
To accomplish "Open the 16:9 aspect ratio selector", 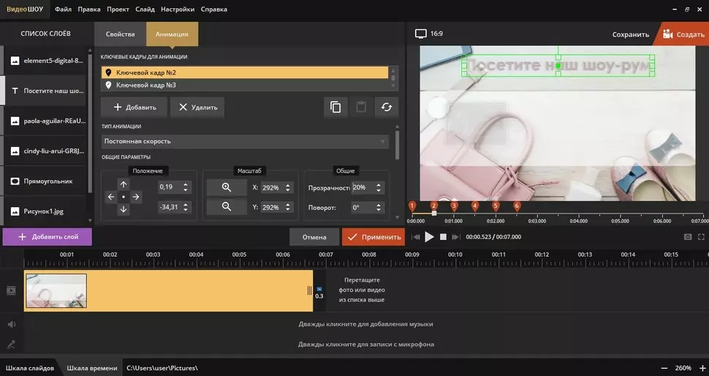I will point(429,34).
